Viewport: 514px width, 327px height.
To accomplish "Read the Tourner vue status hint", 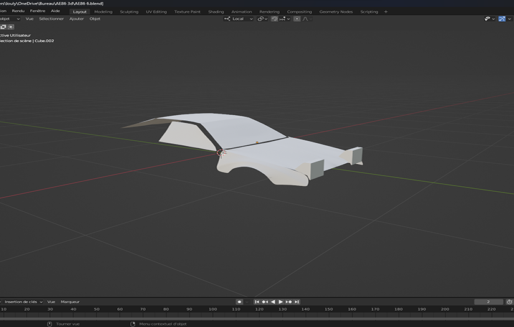I will click(68, 324).
